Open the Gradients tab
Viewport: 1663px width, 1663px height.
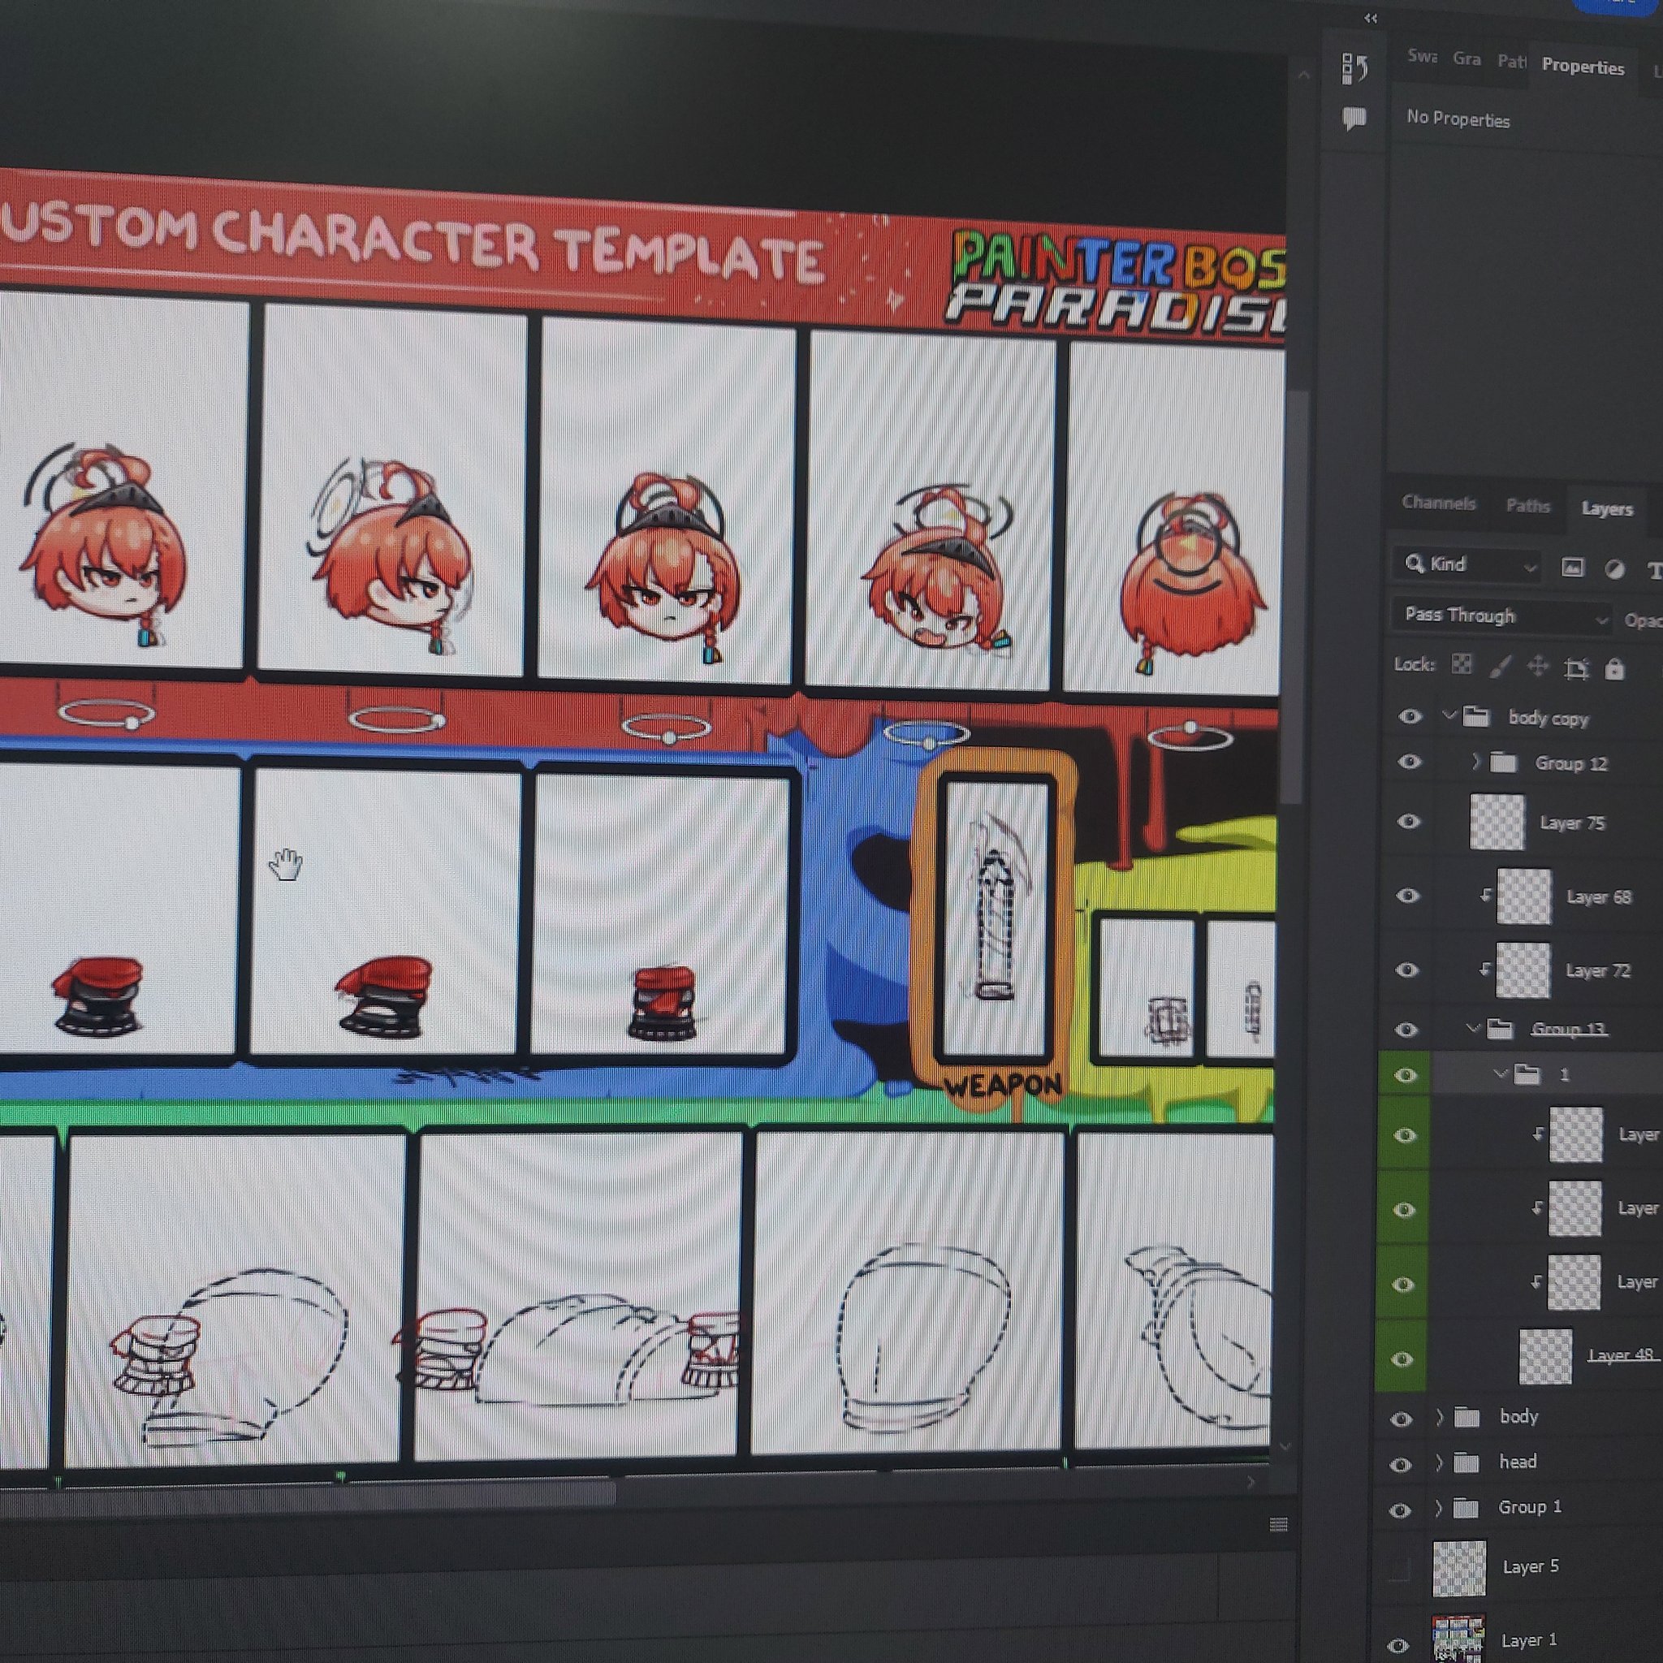[1466, 58]
